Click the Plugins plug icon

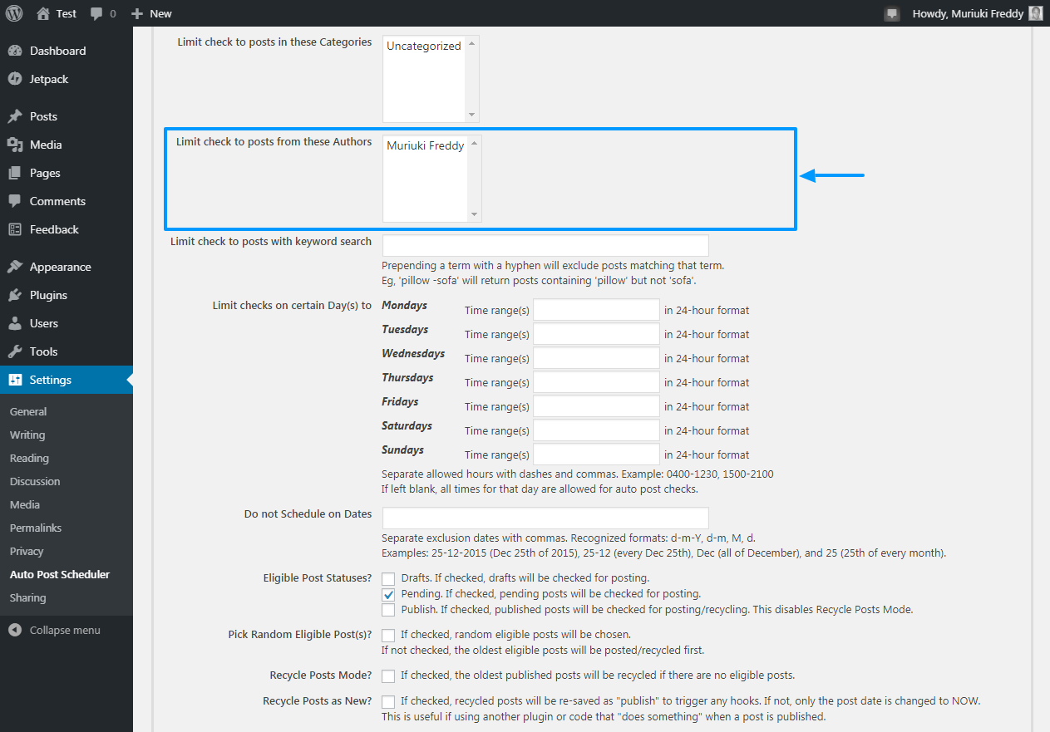pyautogui.click(x=15, y=295)
